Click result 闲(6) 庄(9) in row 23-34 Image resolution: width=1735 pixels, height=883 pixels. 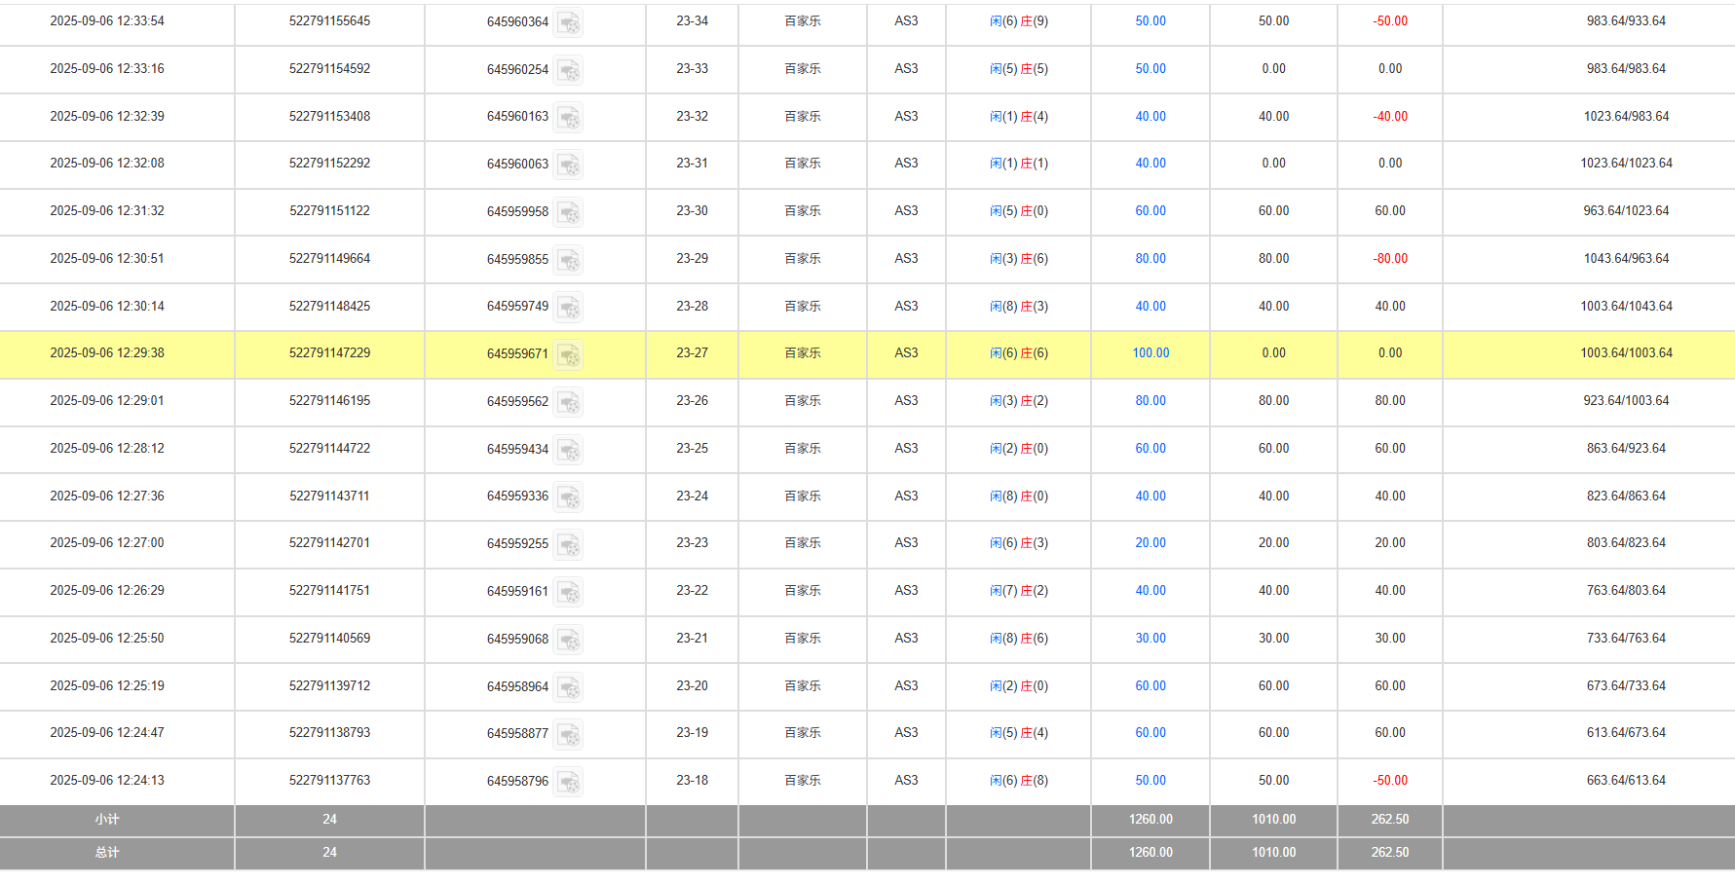point(1019,21)
